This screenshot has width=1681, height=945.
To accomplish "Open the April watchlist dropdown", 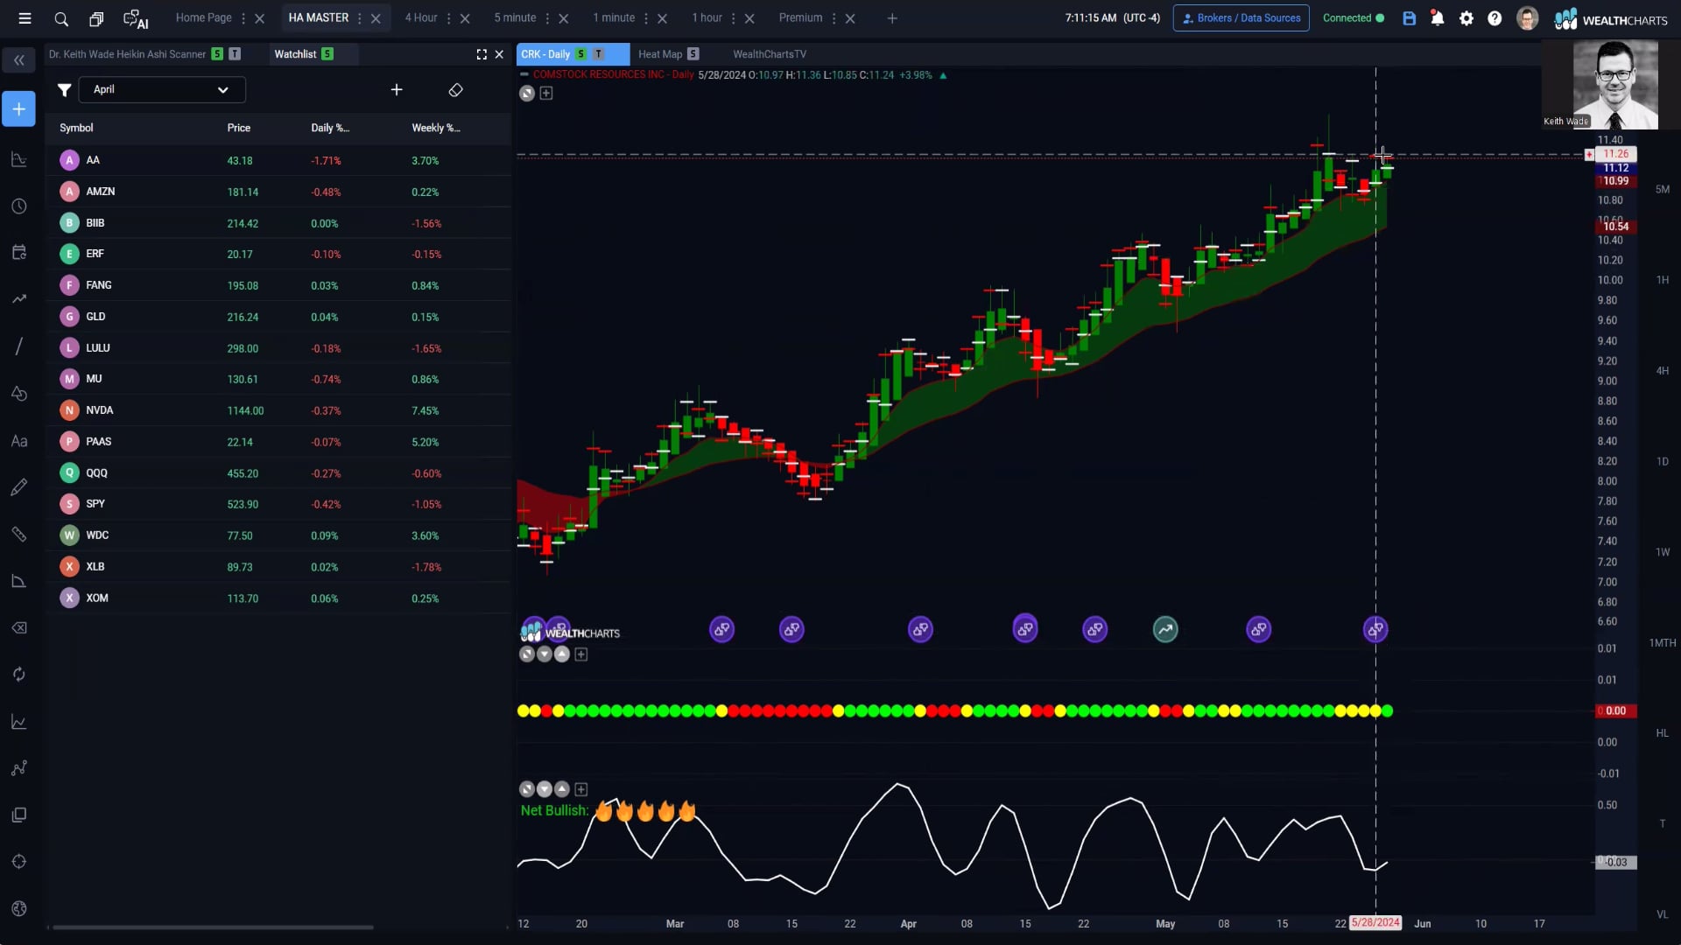I will pos(162,90).
